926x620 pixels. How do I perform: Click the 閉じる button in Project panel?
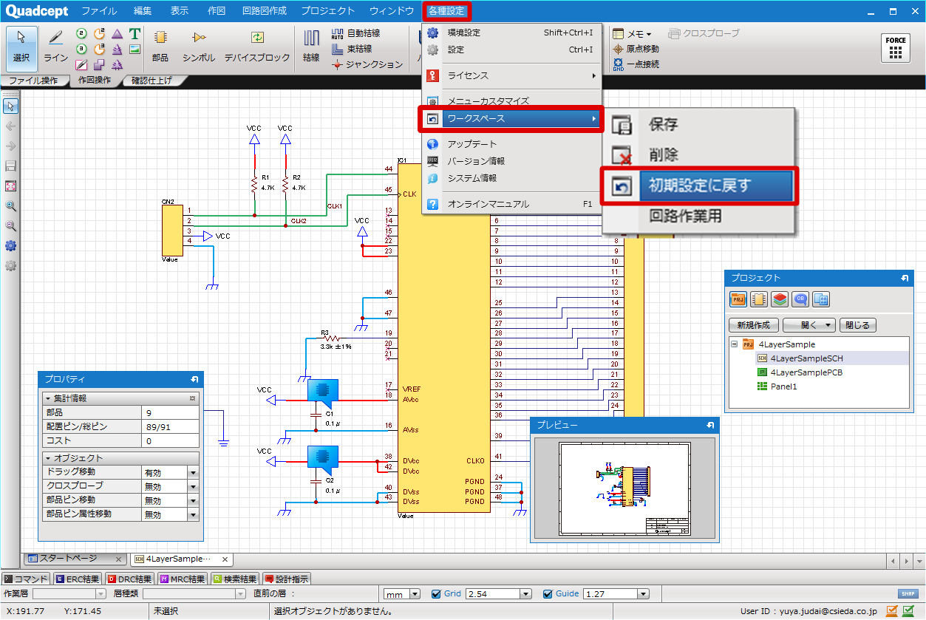857,325
